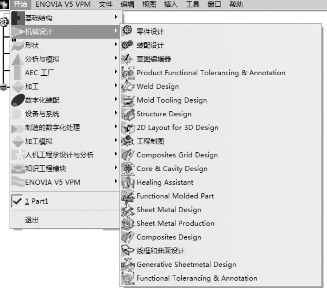Click the Product Functional Tolerancing & Annotation icon
The height and width of the screenshot is (288, 327).
pyautogui.click(x=128, y=73)
